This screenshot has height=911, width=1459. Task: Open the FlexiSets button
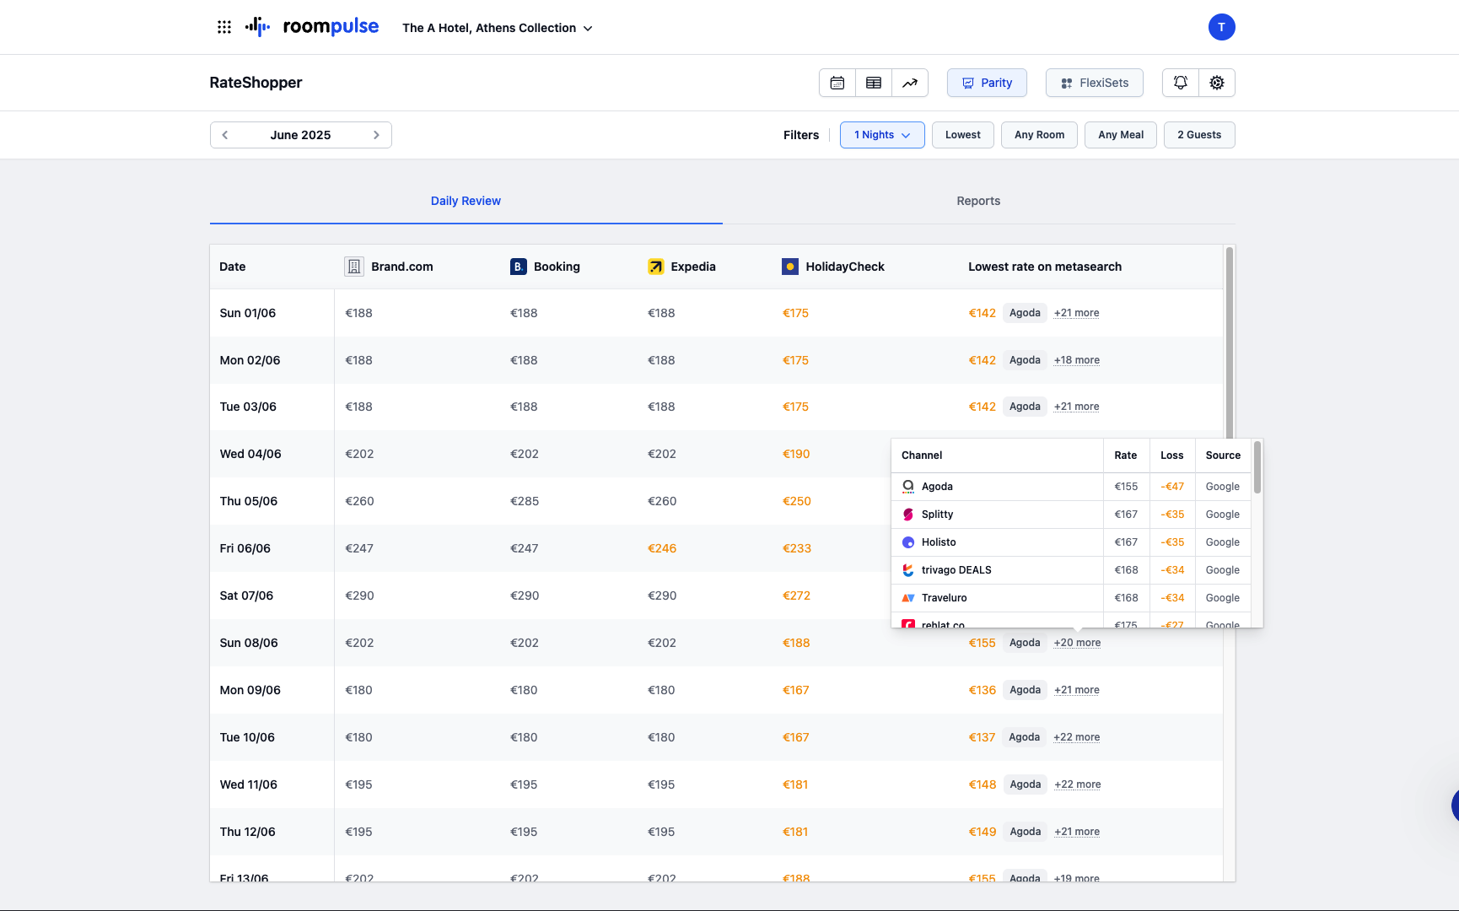1095,83
